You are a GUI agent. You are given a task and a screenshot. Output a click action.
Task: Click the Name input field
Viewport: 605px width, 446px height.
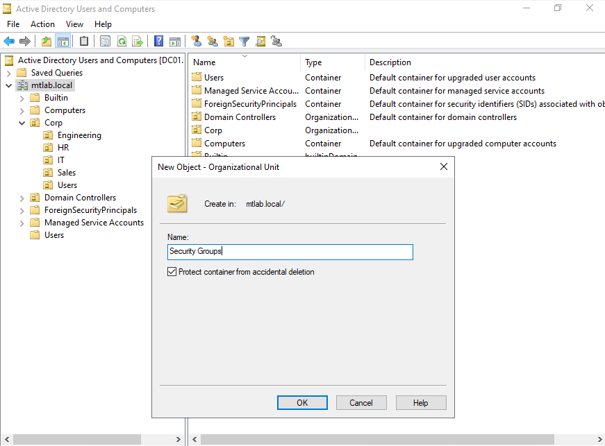290,252
